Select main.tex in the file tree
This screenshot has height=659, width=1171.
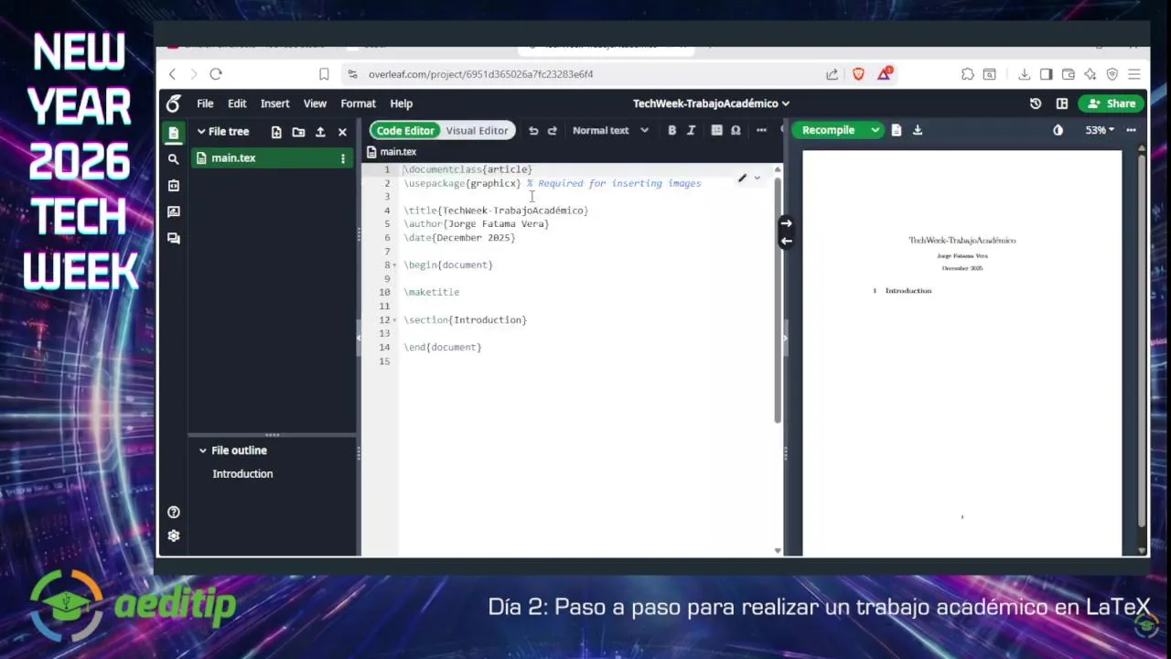(x=273, y=158)
